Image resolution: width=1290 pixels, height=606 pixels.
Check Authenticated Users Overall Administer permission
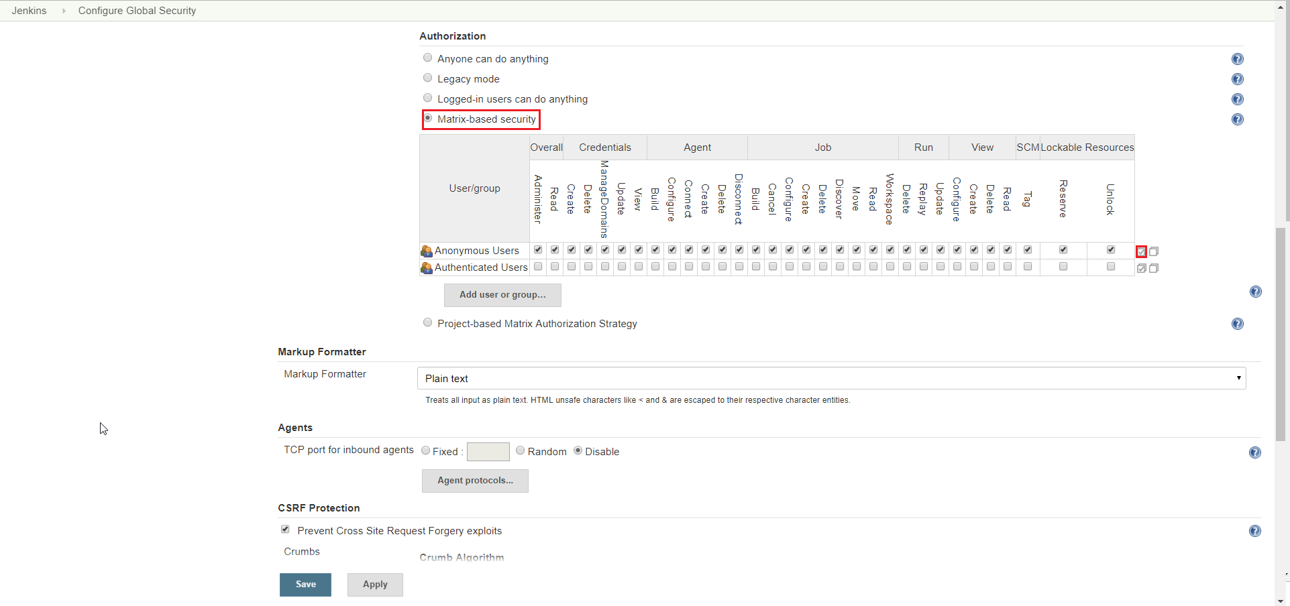(x=538, y=266)
